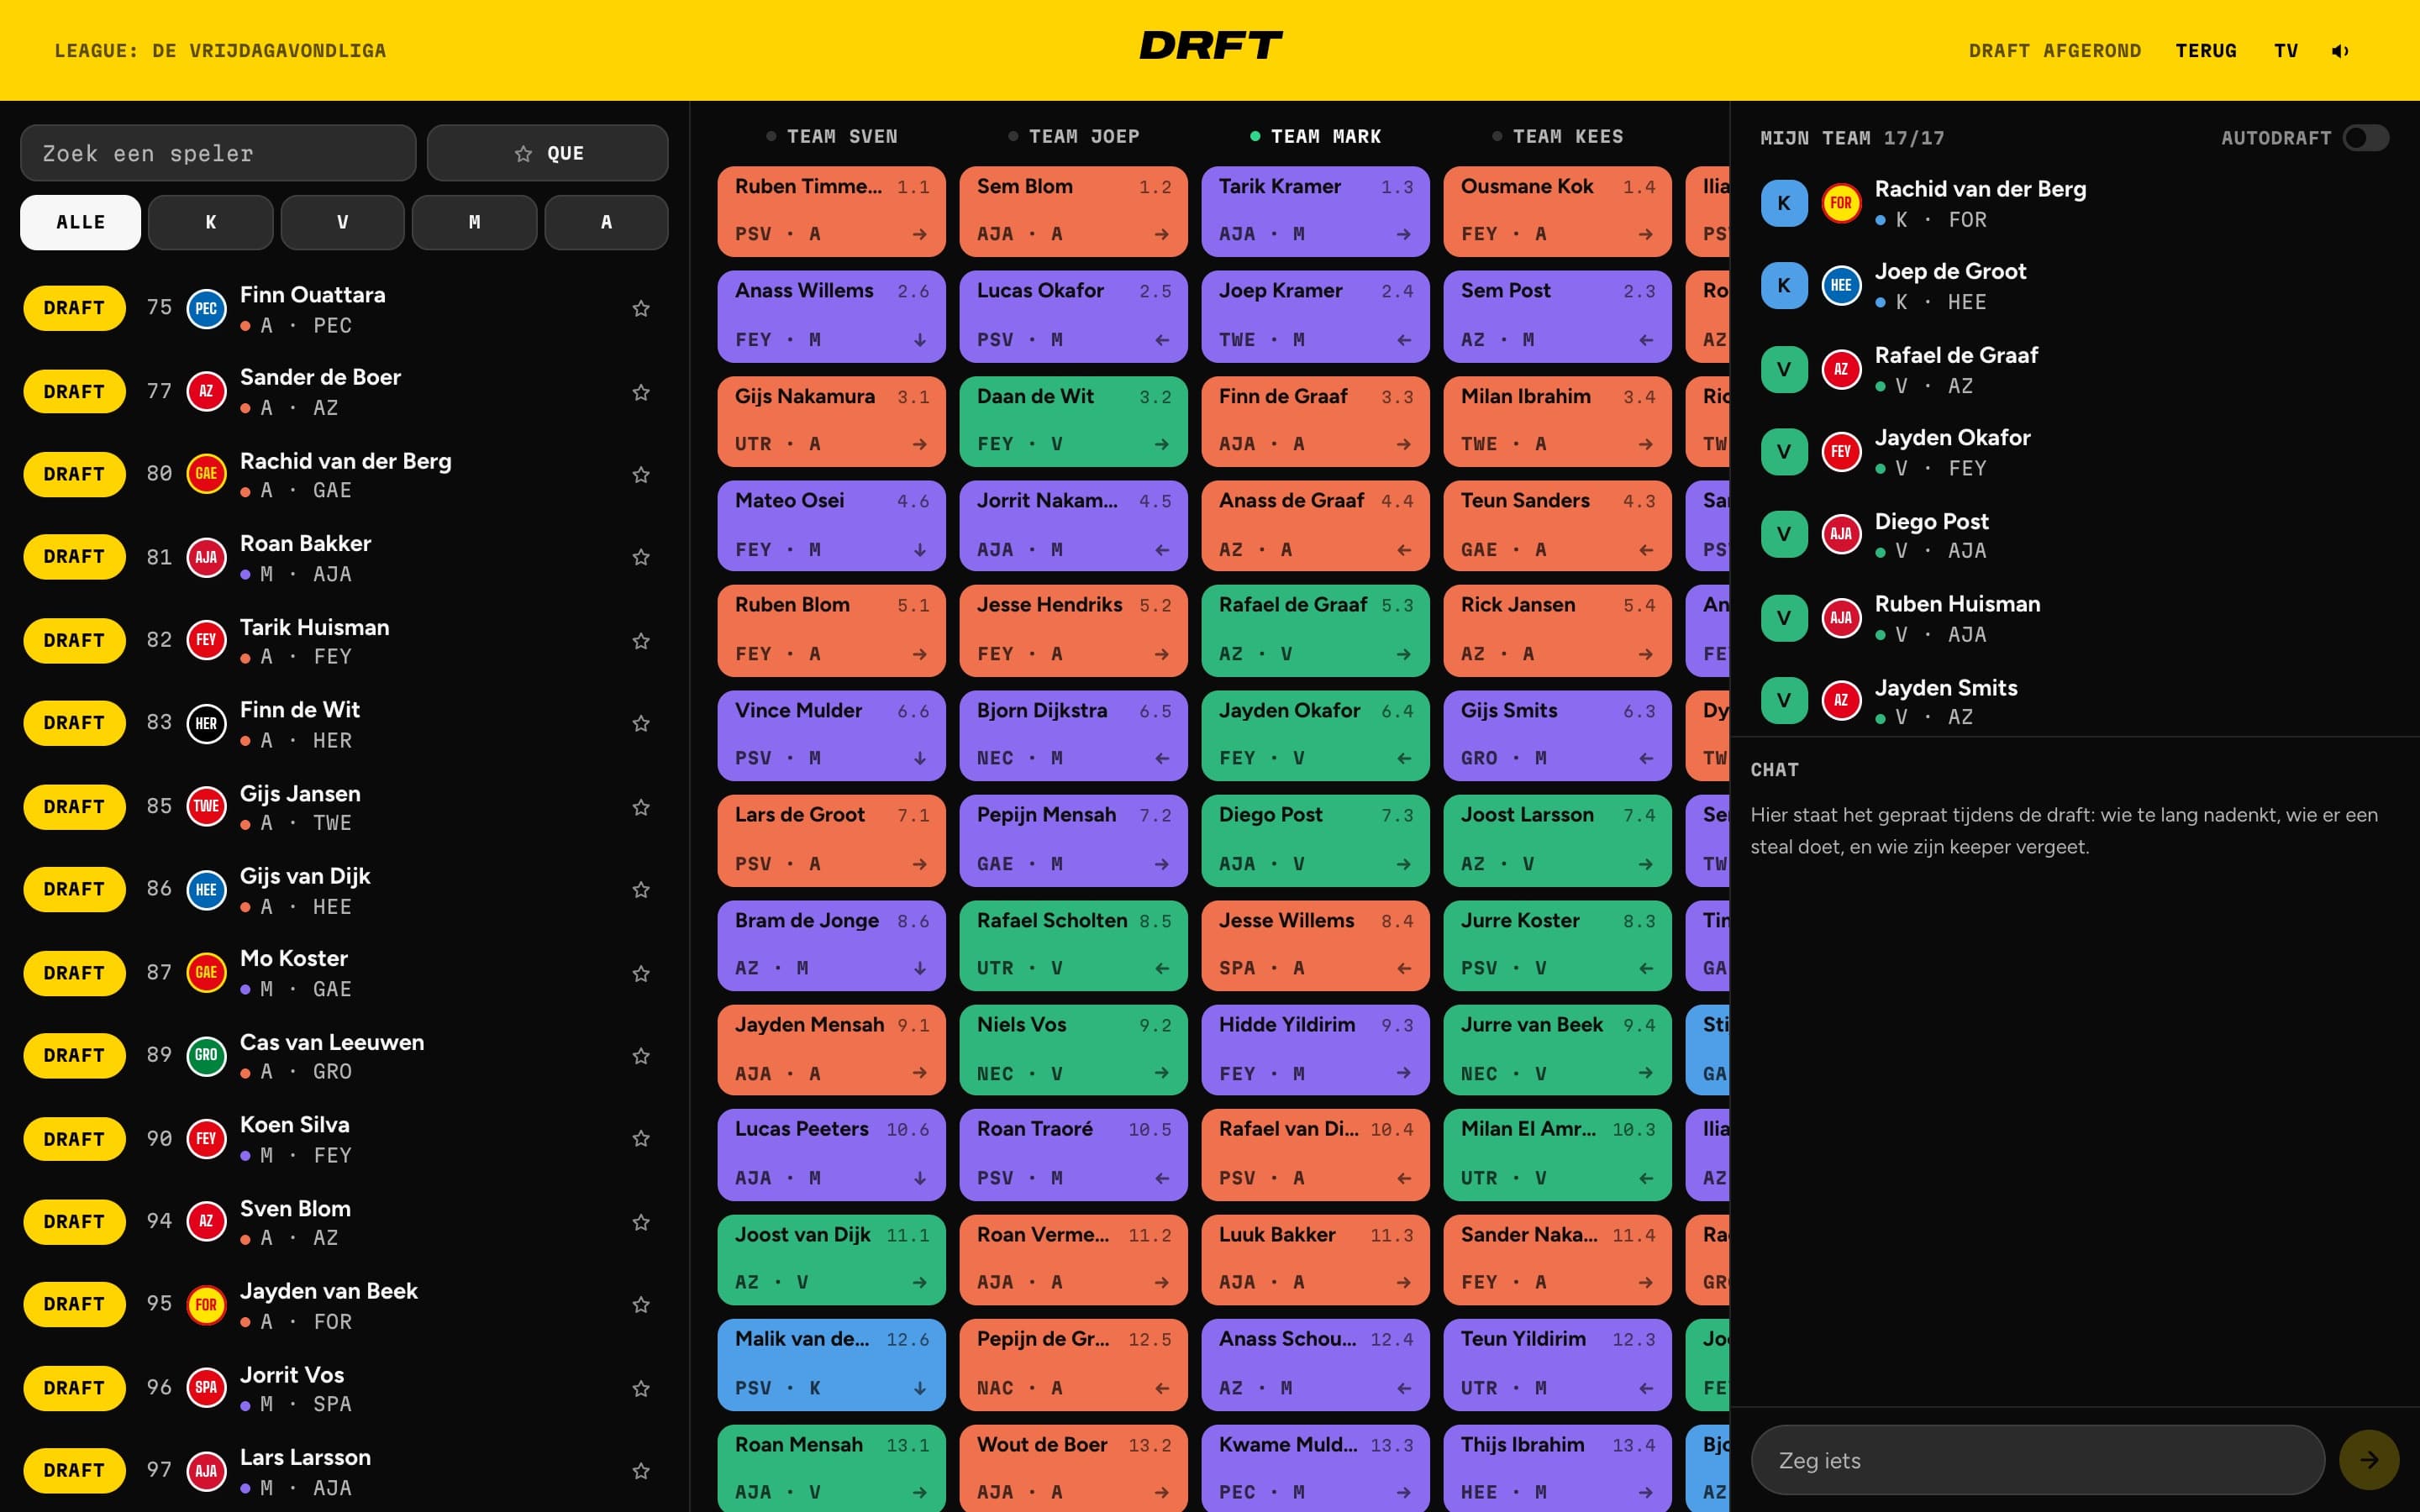Select the Team Sven column header
Image resolution: width=2420 pixels, height=1512 pixels.
pos(832,136)
